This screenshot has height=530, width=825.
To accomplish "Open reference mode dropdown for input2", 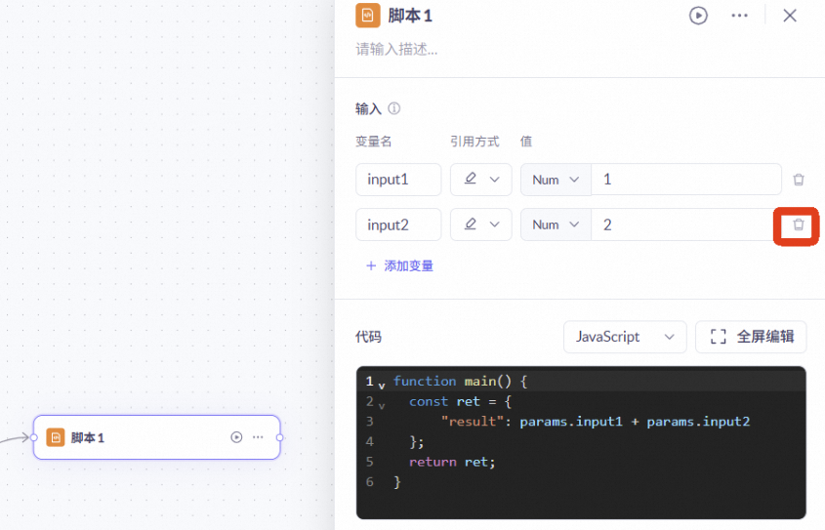I will coord(481,224).
